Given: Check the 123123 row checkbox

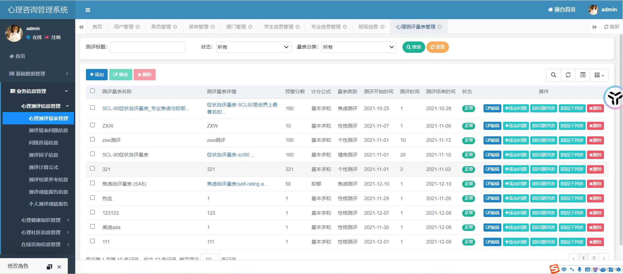Looking at the screenshot, I should [92, 212].
